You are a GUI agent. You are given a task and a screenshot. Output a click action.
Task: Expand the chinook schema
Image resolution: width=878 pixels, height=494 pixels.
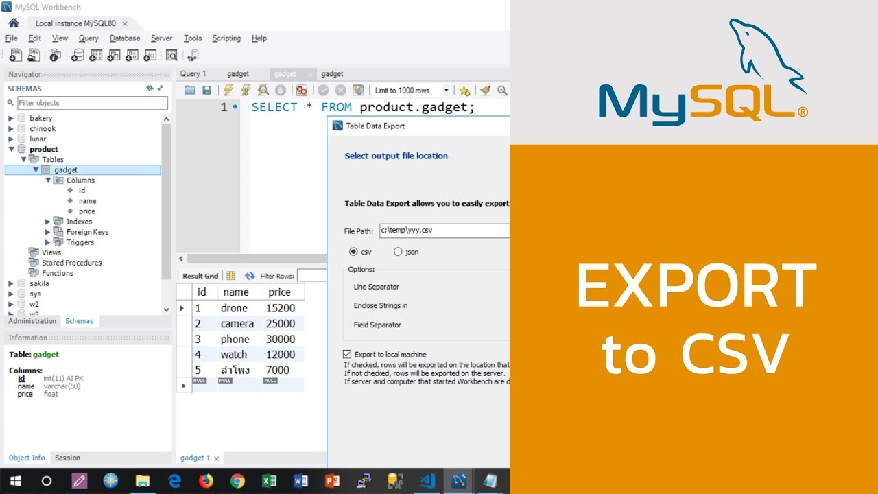11,129
